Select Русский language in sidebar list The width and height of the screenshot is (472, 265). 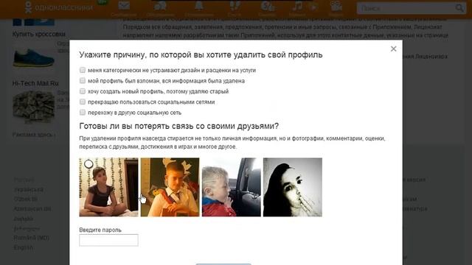pos(24,180)
